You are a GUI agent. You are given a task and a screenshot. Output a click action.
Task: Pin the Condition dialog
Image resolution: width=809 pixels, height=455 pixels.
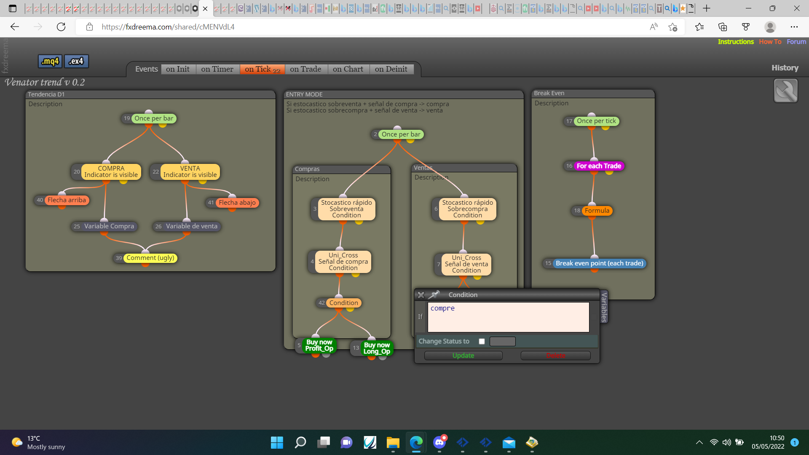[434, 294]
